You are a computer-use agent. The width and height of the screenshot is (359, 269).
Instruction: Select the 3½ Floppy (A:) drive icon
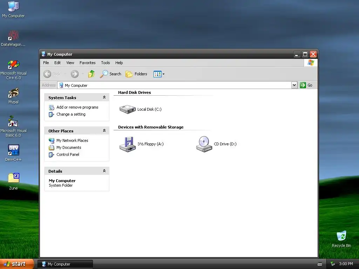128,144
